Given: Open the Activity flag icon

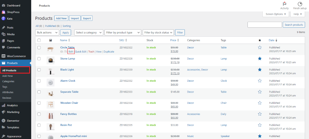Looking at the screenshot, I should pyautogui.click(x=284, y=4).
